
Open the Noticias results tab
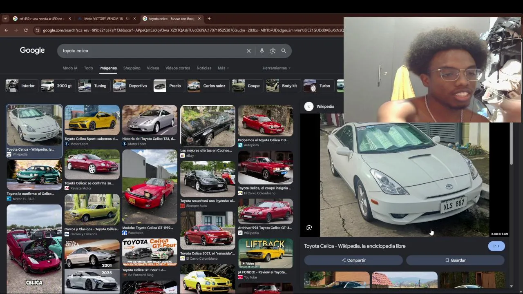point(204,68)
